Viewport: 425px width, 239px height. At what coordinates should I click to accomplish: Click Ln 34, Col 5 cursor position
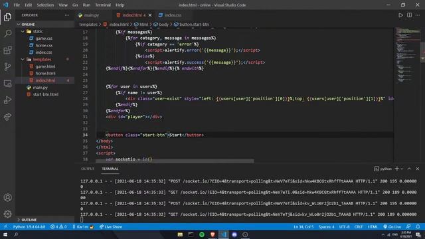click(303, 227)
